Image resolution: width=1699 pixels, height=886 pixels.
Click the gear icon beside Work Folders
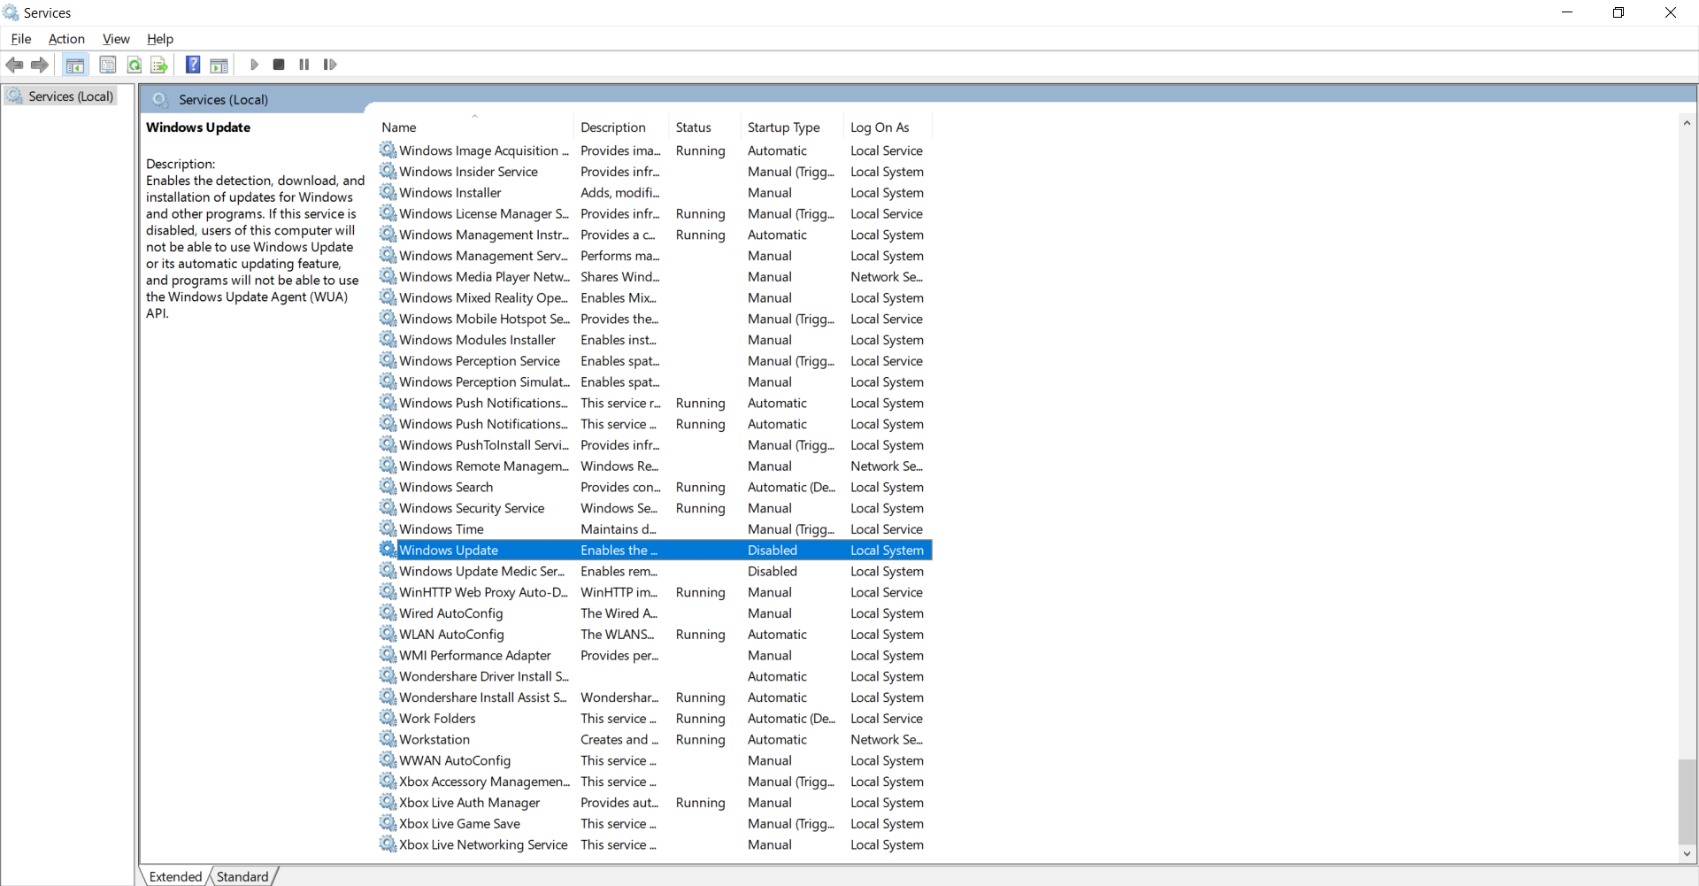click(x=388, y=718)
